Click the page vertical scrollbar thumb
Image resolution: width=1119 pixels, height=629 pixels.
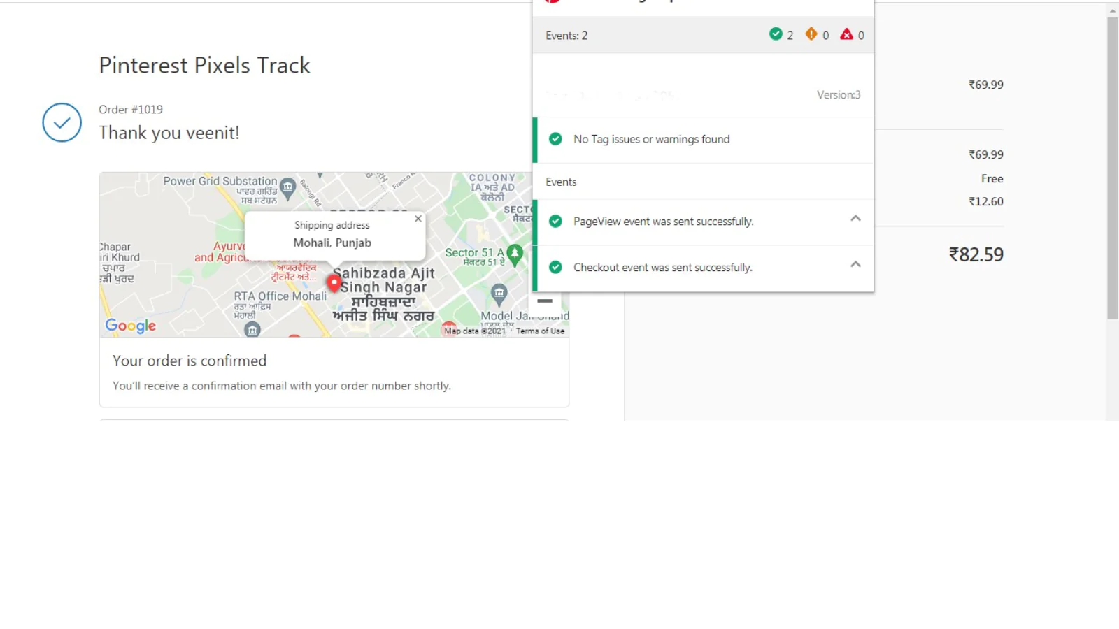[x=1113, y=168]
